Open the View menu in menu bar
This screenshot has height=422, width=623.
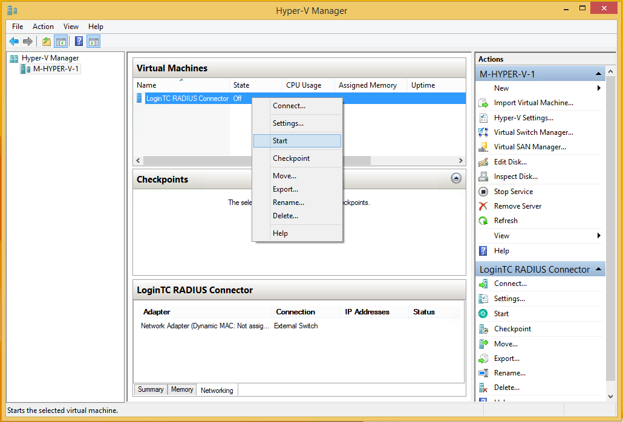pos(71,27)
